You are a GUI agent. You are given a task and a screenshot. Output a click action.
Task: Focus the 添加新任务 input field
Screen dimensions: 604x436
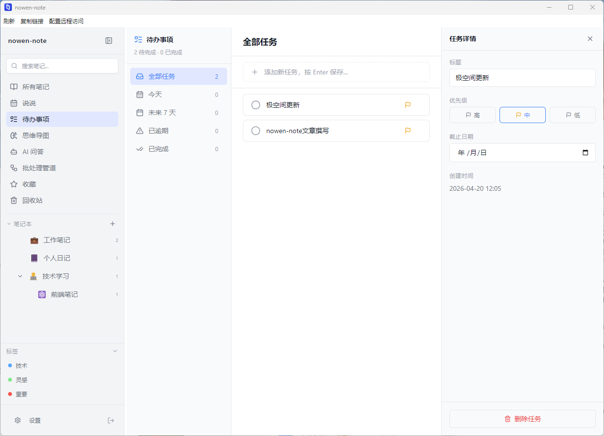[336, 72]
